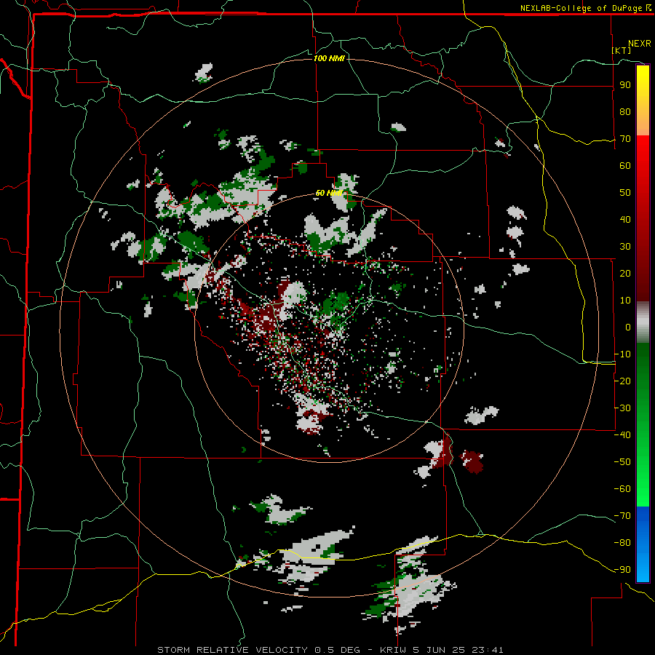Click the 50 NMI range ring label
The image size is (655, 655).
tap(329, 193)
